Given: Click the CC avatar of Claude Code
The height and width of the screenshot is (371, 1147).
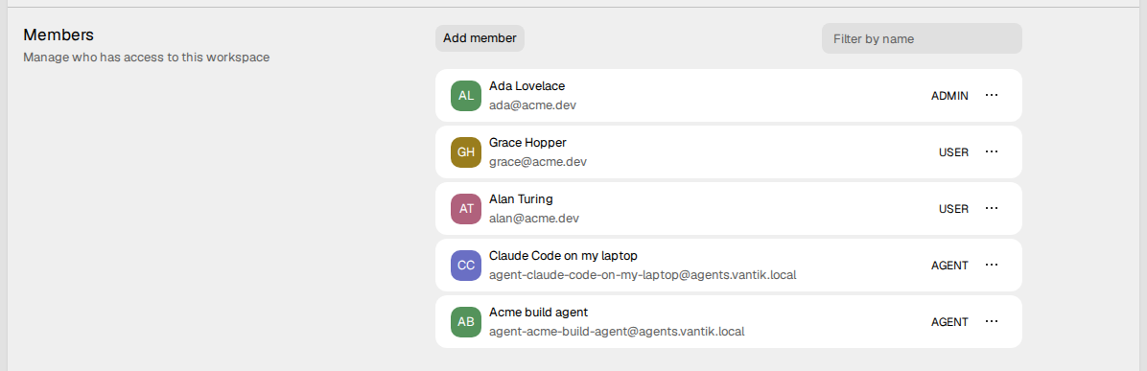Looking at the screenshot, I should pyautogui.click(x=466, y=266).
